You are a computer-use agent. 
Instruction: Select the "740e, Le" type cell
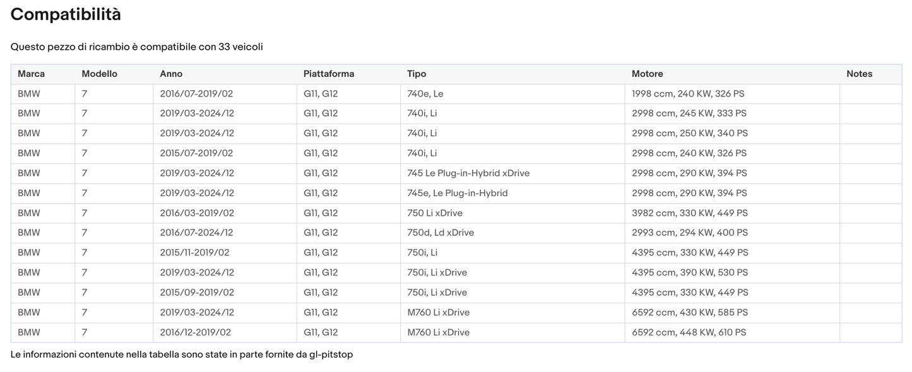click(x=425, y=94)
